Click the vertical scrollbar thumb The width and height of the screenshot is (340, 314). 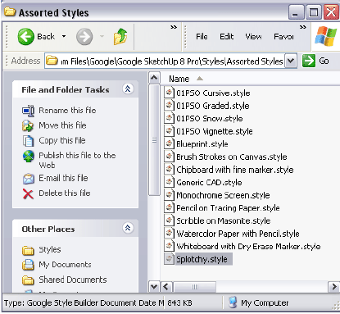click(x=154, y=140)
